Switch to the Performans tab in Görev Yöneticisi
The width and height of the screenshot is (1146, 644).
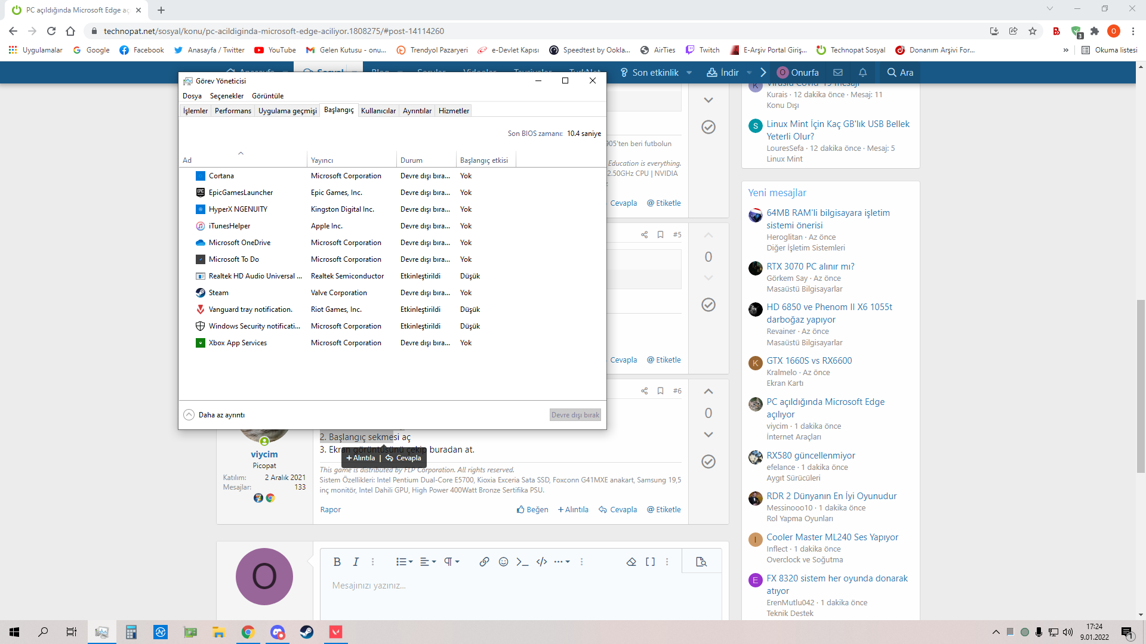coord(233,111)
